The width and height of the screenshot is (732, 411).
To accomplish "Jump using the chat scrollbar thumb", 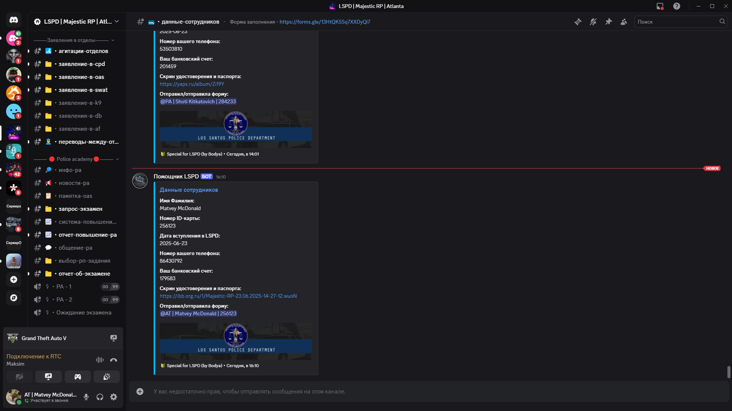I will click(729, 372).
